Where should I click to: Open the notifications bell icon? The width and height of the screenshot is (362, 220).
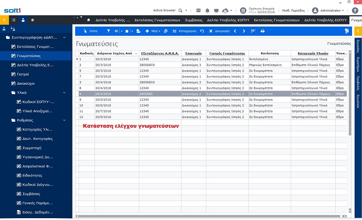[x=207, y=10]
